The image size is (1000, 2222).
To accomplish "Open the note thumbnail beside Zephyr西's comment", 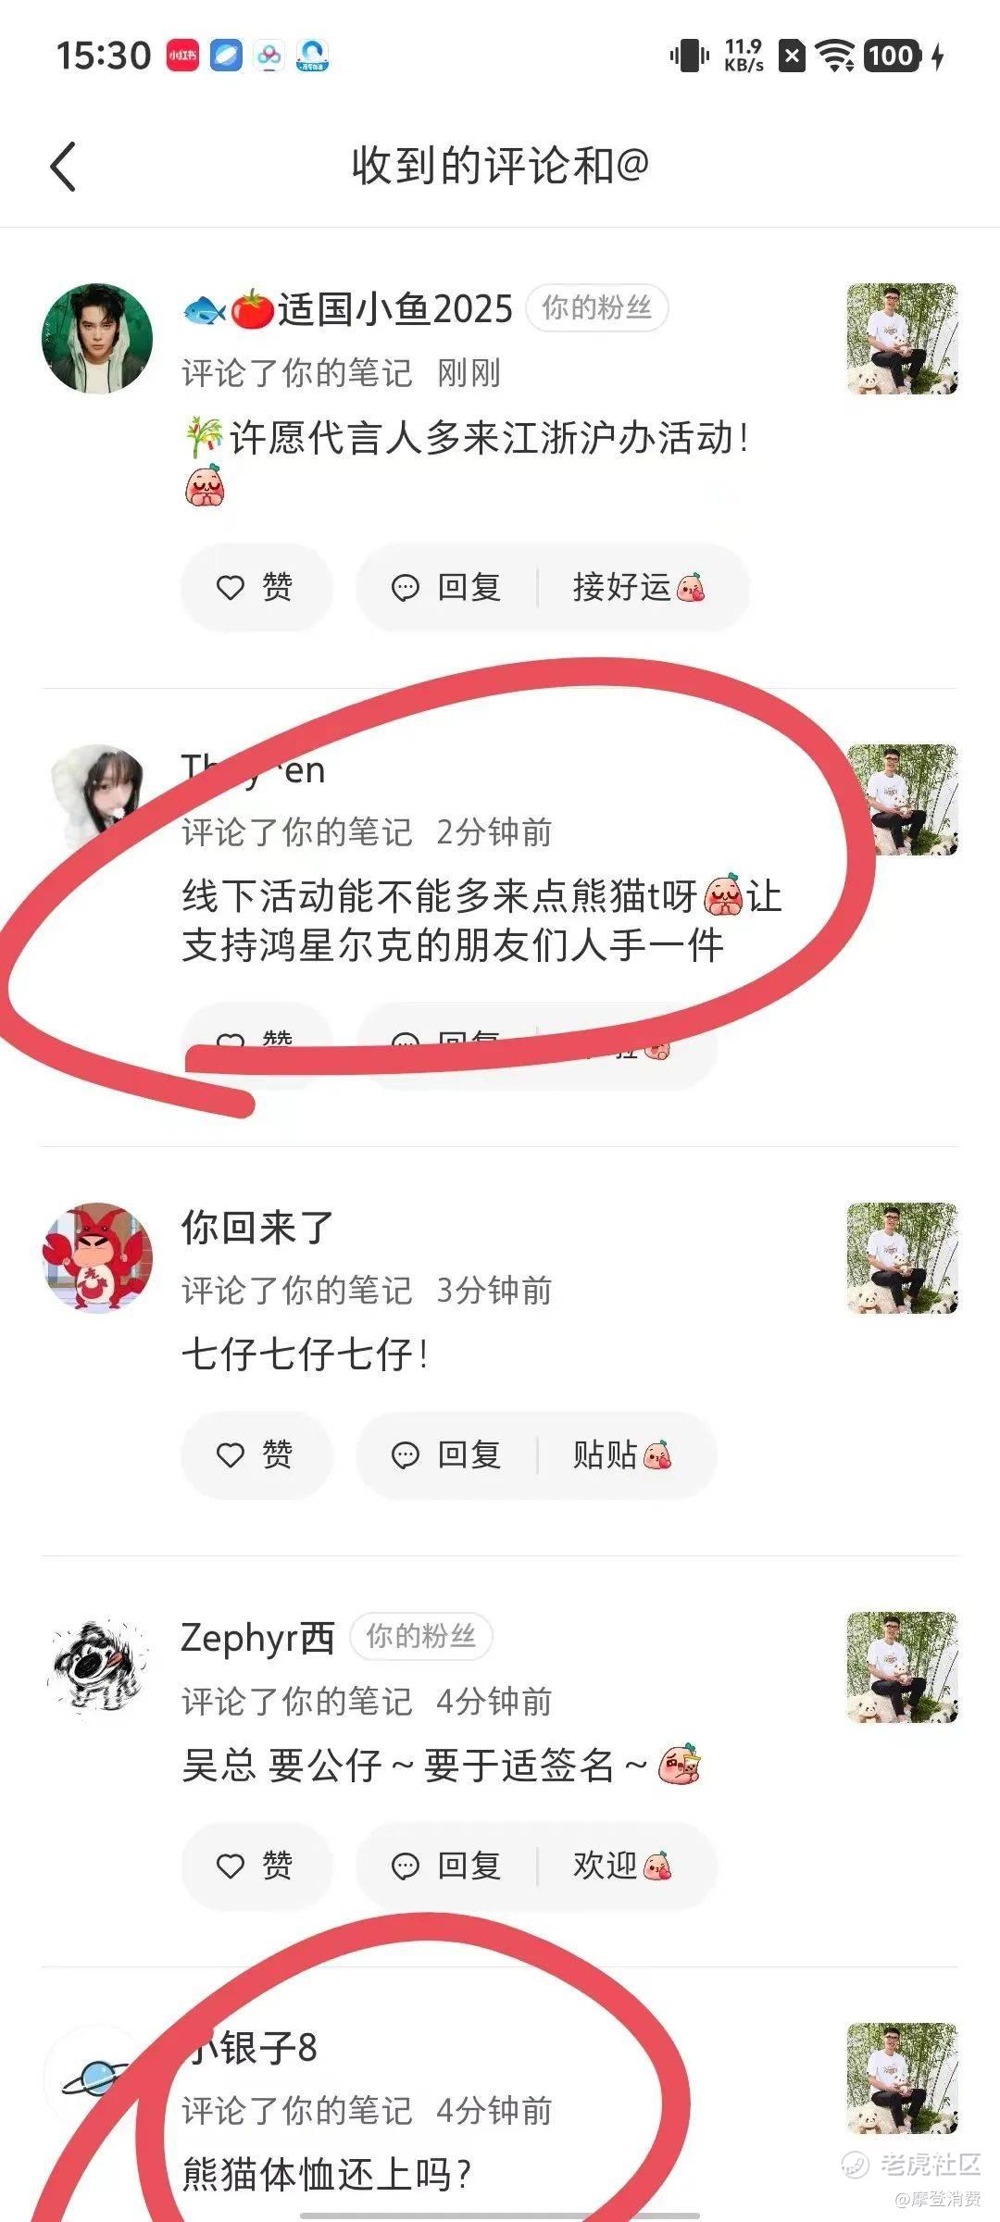I will pyautogui.click(x=902, y=1667).
